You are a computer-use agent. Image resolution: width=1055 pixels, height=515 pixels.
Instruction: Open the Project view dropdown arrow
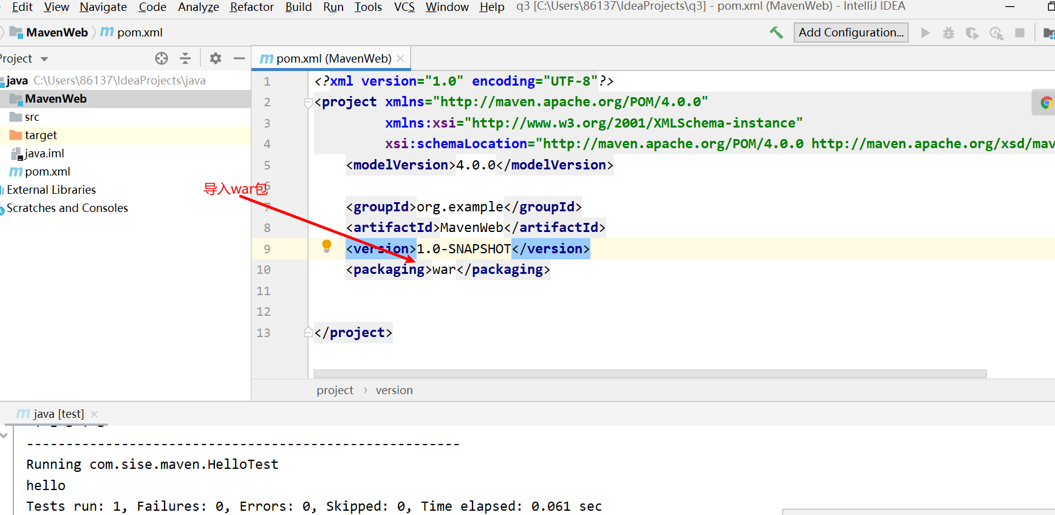click(44, 59)
